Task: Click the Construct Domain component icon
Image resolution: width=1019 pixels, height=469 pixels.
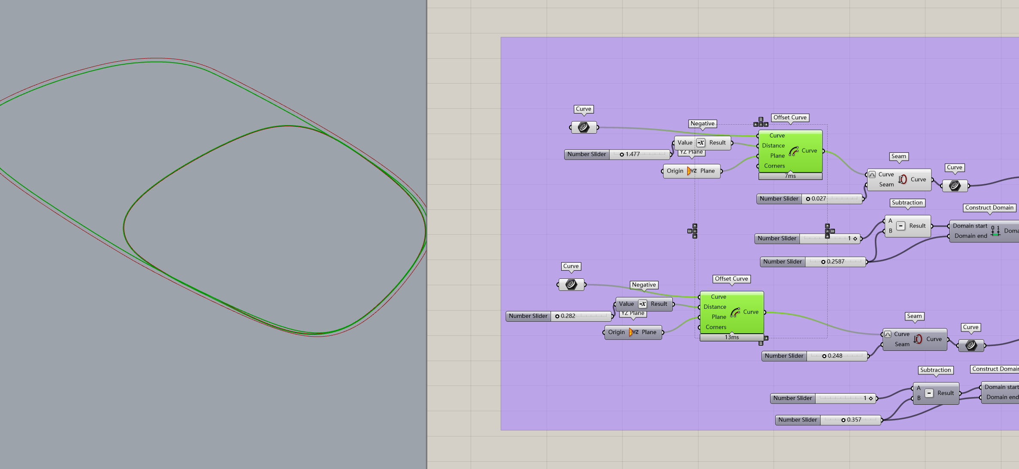Action: 995,231
